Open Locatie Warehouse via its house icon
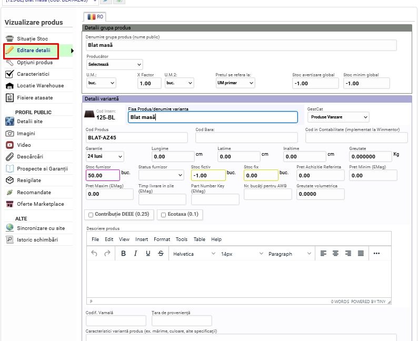Screen dimensions: 418x341 tap(9, 86)
